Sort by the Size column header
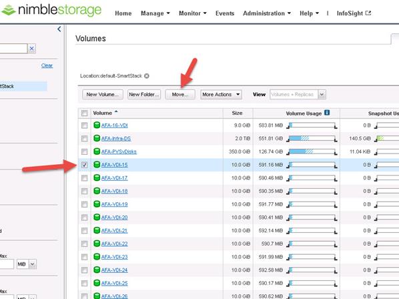 pyautogui.click(x=237, y=113)
